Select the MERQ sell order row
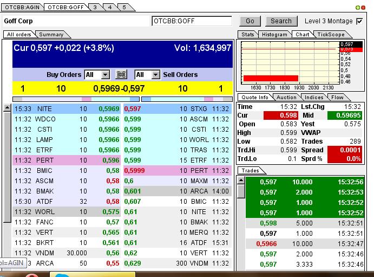 click(178, 233)
